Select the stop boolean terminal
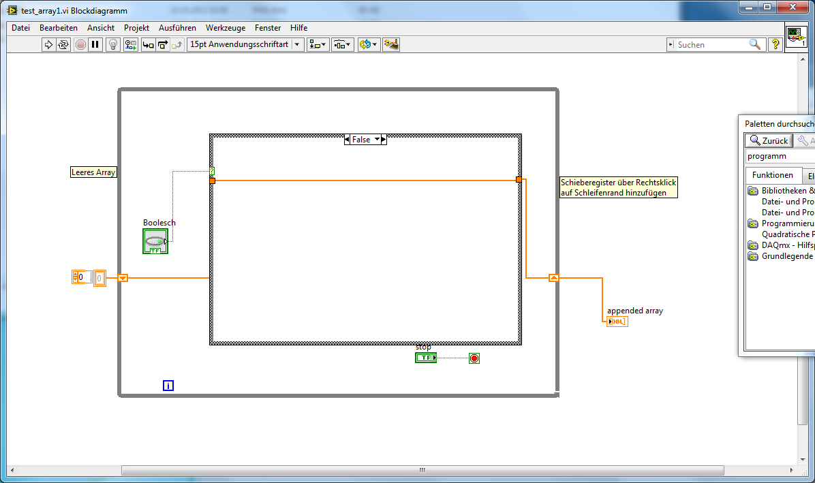Screen dimensions: 815x483 point(426,358)
